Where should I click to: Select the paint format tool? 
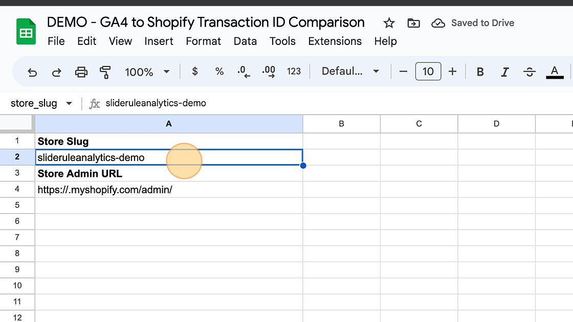(105, 72)
